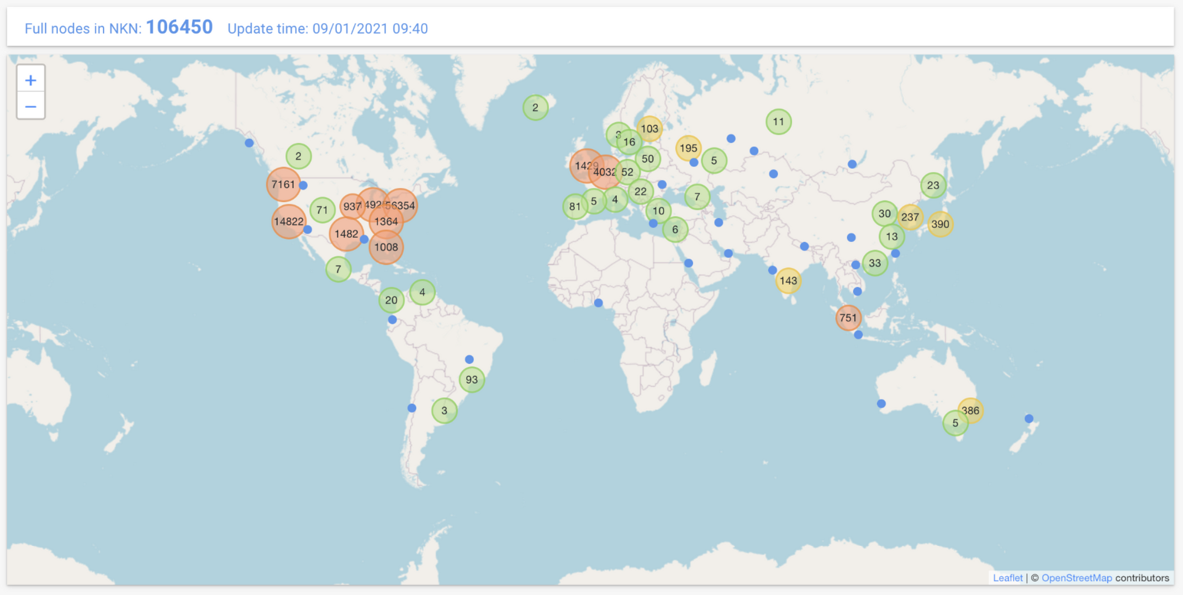This screenshot has height=595, width=1183.
Task: Expand the 23 cluster in northeast Asia
Action: (x=933, y=185)
